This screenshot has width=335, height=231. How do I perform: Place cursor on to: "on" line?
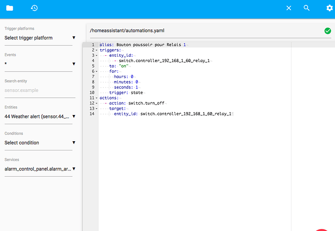pyautogui.click(x=119, y=66)
